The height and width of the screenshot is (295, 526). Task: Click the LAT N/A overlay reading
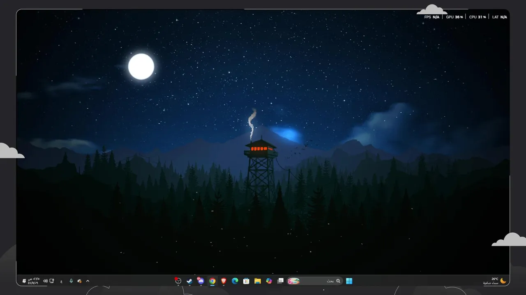click(x=500, y=17)
